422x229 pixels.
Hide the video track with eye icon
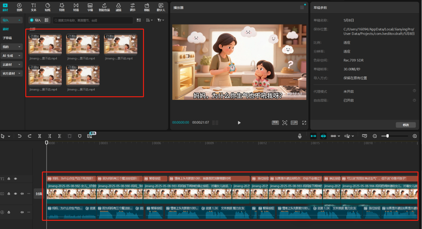(x=15, y=193)
